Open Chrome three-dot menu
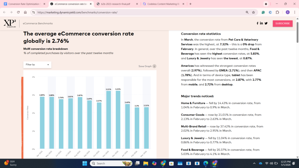 pyautogui.click(x=295, y=12)
